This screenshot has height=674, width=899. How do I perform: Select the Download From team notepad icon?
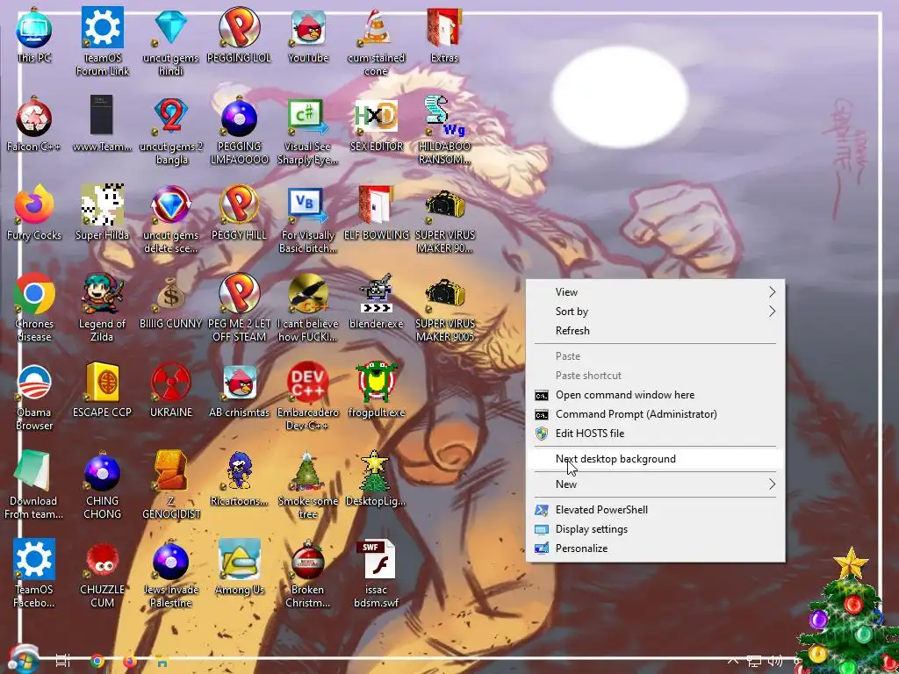tap(34, 485)
